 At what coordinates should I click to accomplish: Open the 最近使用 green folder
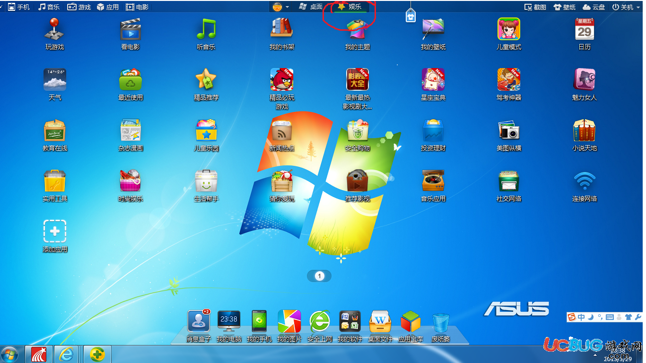[x=131, y=79]
